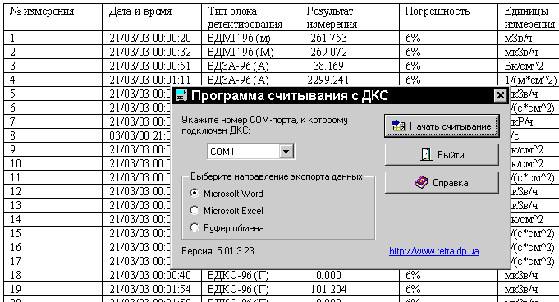This screenshot has height=302, width=559.
Task: Click the result value 0.000 in row 18
Action: point(328,275)
